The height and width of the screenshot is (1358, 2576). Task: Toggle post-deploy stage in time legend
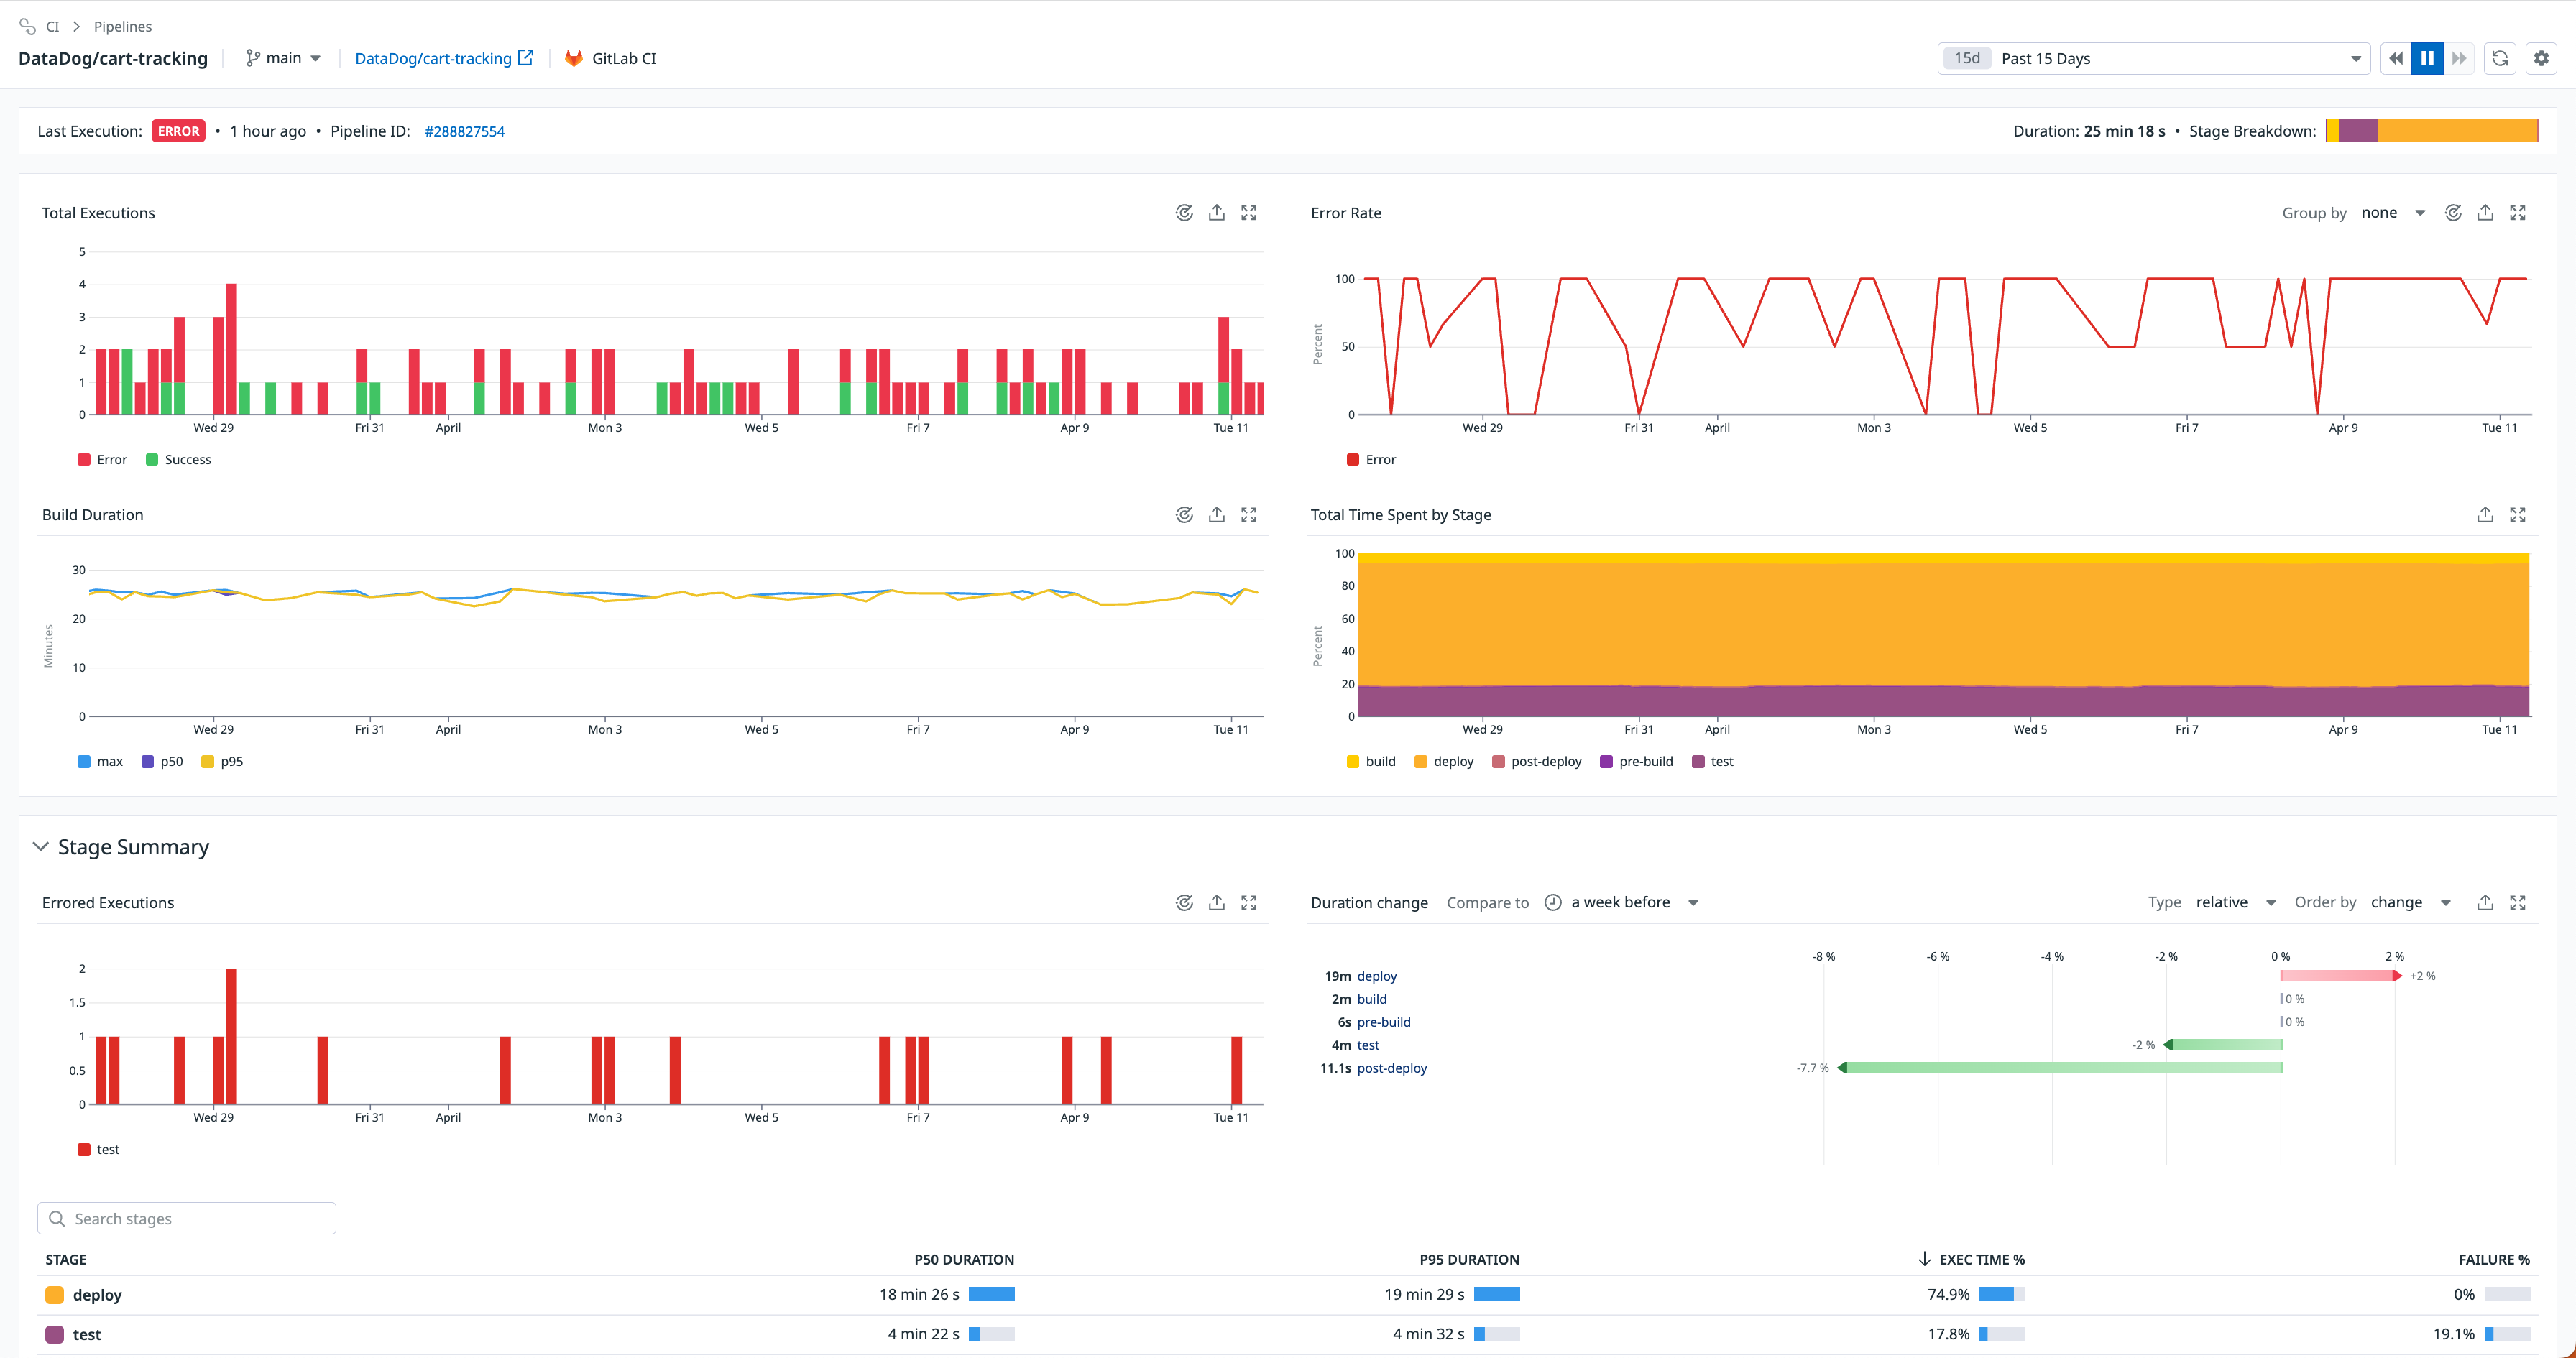point(1537,762)
